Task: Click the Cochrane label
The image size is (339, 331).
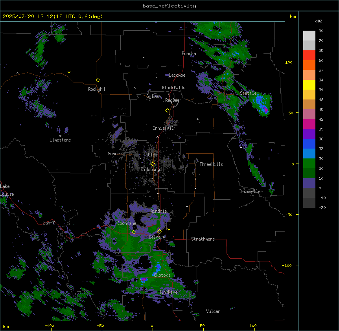Action: coord(127,223)
